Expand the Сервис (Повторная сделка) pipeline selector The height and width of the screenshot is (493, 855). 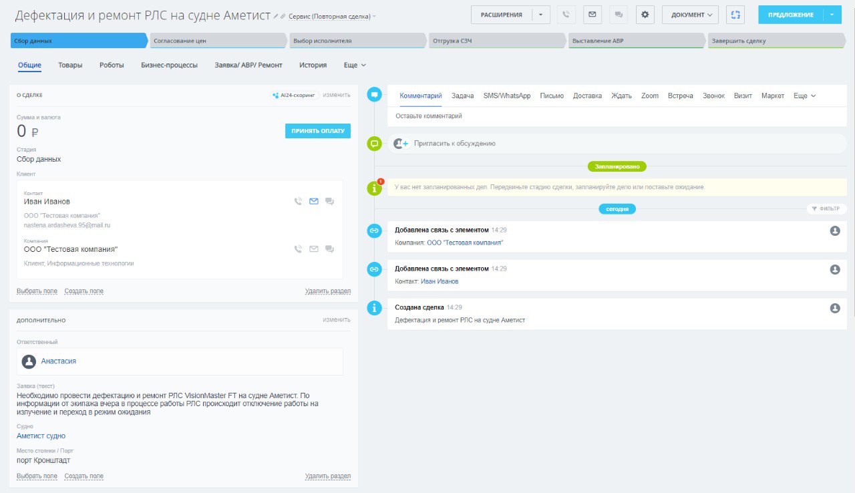[332, 16]
